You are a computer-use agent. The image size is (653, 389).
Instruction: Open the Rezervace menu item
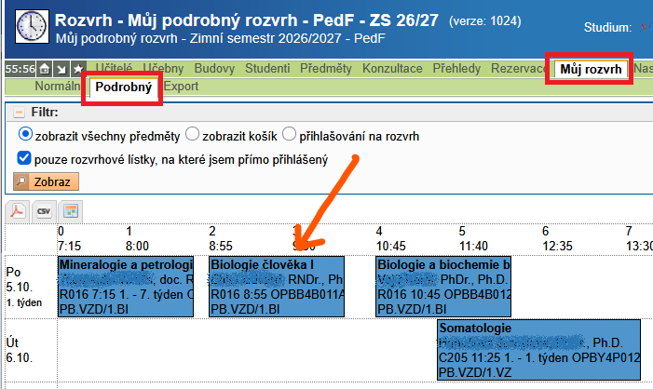point(518,68)
